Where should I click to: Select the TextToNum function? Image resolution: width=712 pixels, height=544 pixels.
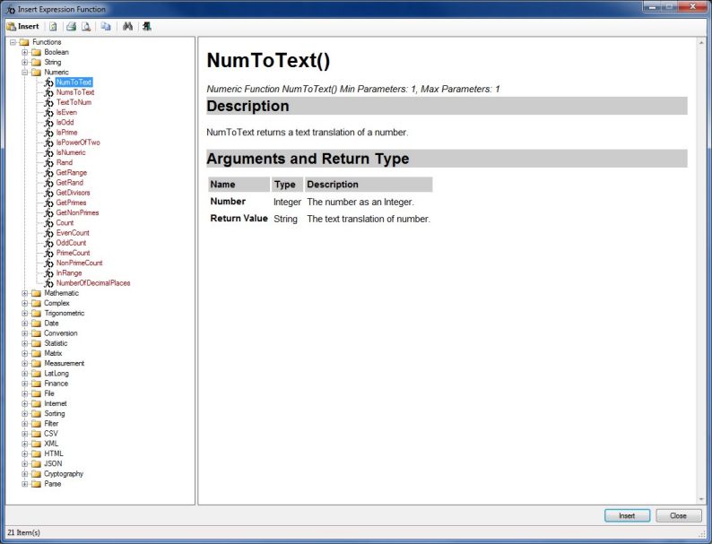pos(74,102)
